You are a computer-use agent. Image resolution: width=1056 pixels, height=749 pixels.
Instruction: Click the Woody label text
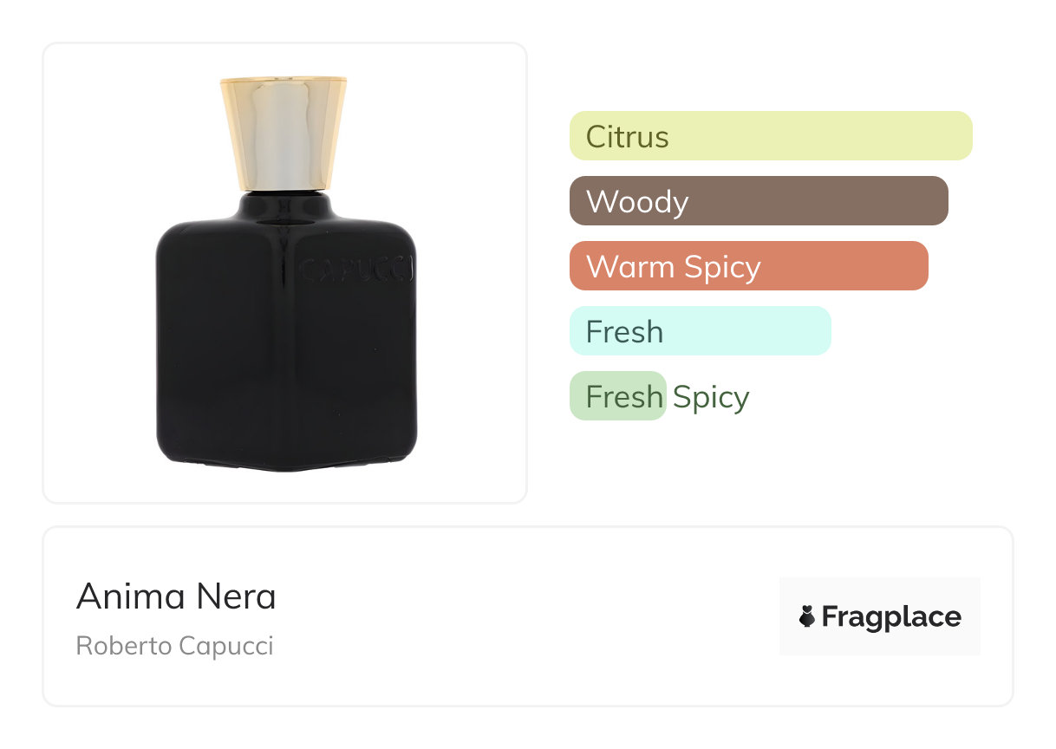click(636, 202)
